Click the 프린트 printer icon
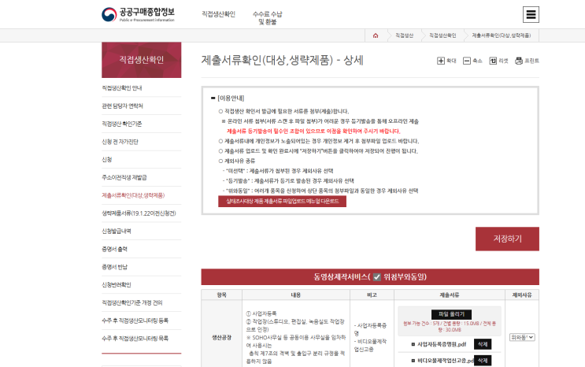This screenshot has width=585, height=367. point(519,61)
